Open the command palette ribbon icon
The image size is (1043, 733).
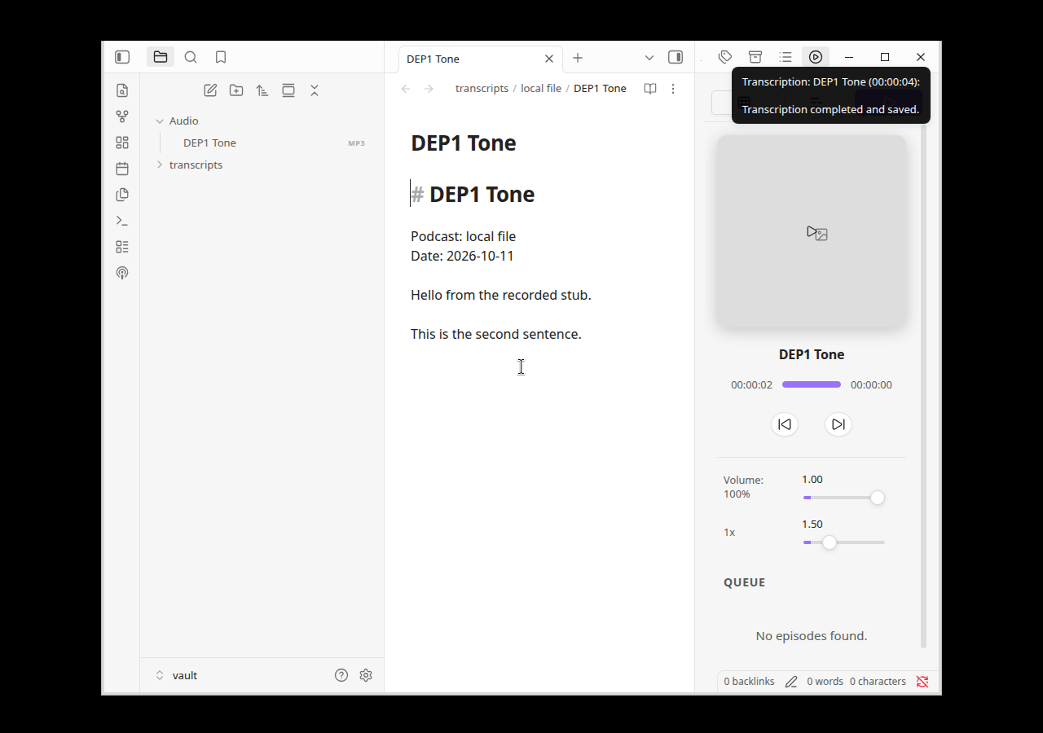point(122,221)
